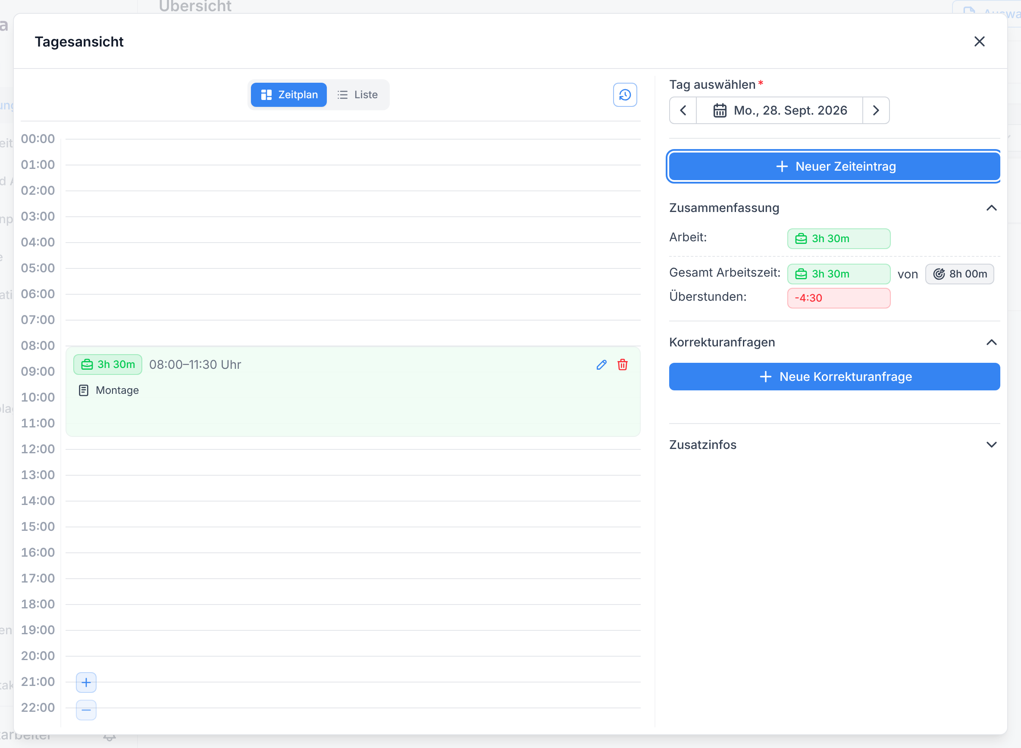Screen dimensions: 1021x748
Task: Collapse the Zusammenfassung section
Action: [x=991, y=208]
